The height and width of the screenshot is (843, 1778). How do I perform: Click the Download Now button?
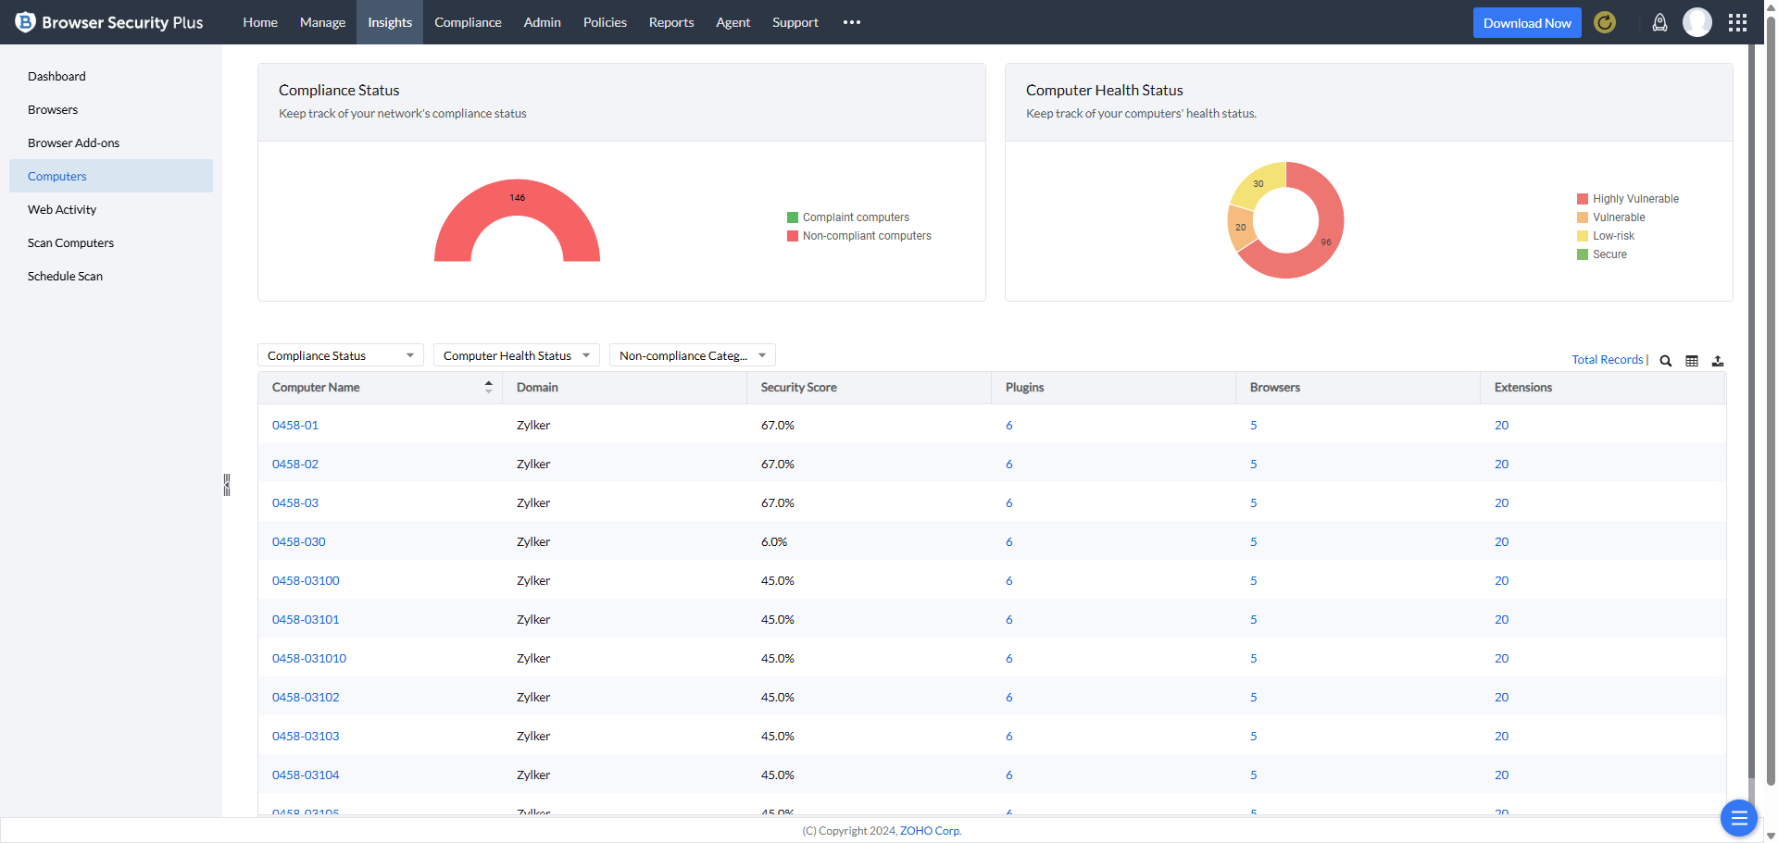[1526, 23]
